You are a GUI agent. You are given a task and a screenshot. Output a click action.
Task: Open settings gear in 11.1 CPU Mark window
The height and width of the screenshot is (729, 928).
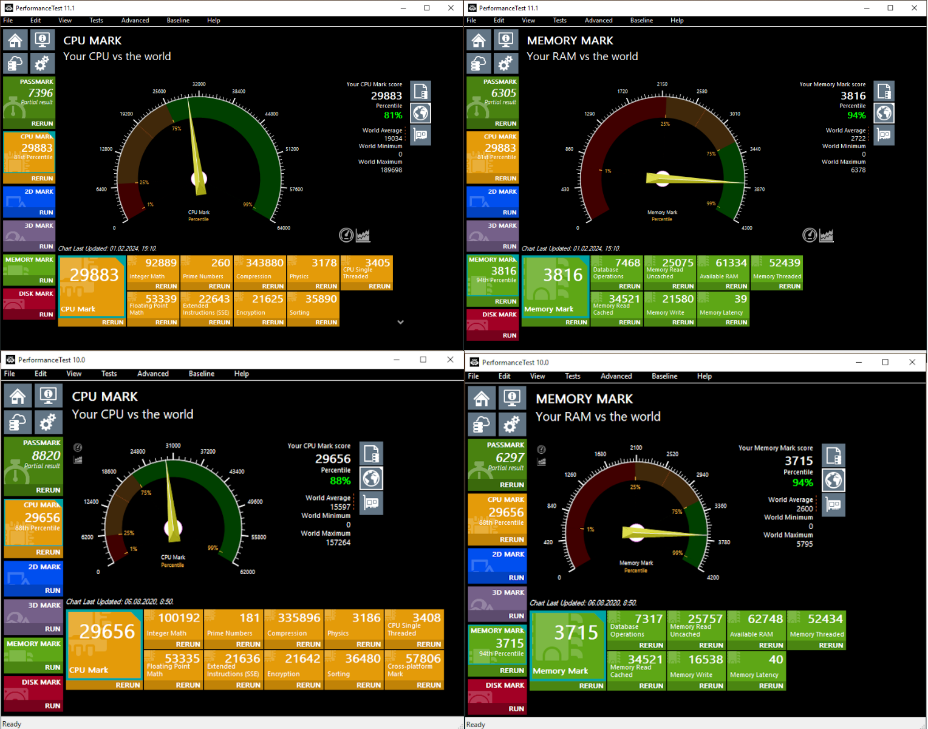(x=42, y=63)
